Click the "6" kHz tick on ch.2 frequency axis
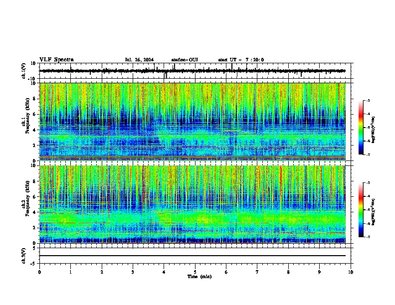 [x=35, y=197]
